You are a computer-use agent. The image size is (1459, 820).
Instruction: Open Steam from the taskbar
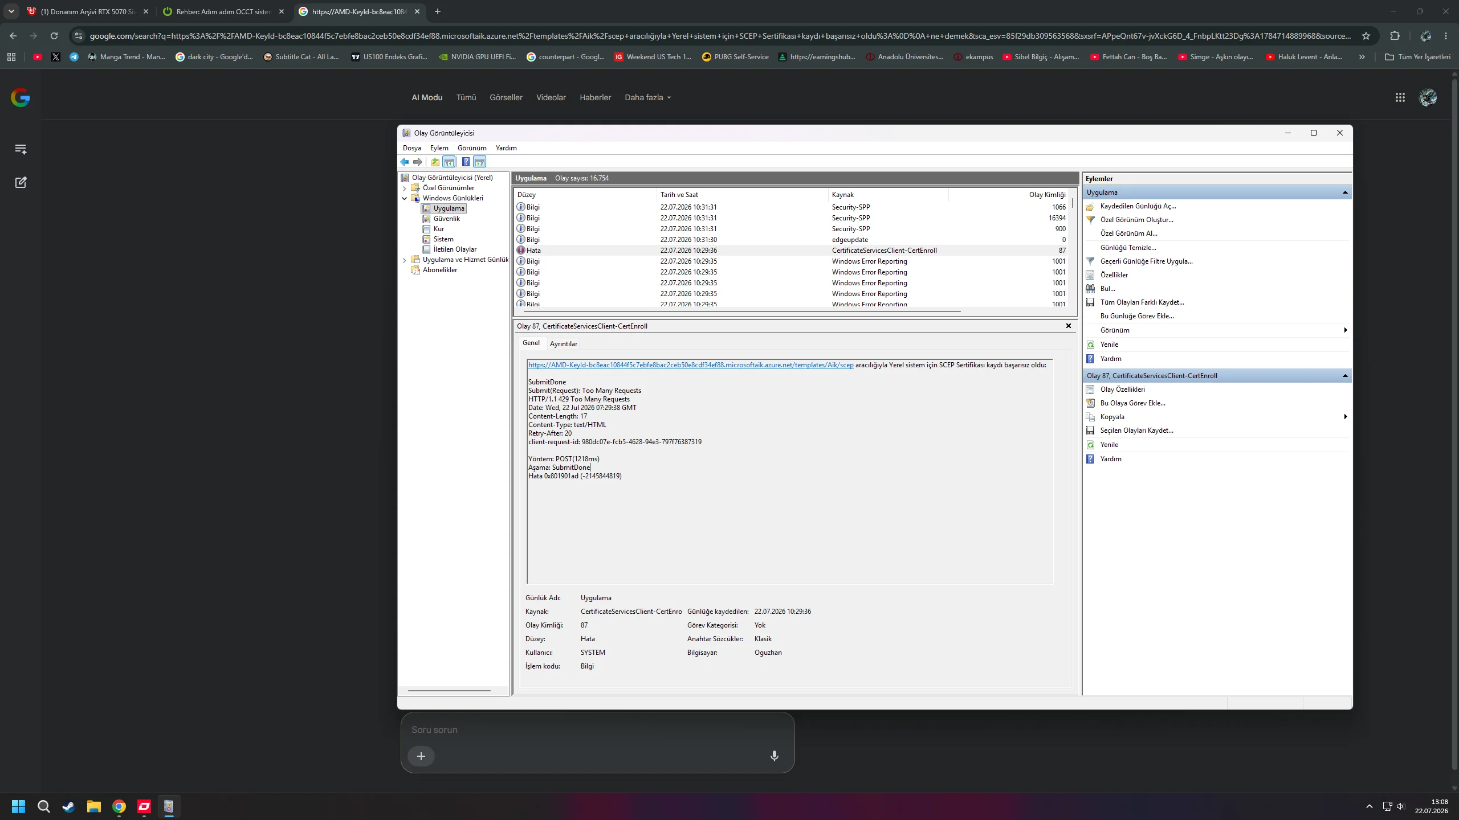point(69,806)
